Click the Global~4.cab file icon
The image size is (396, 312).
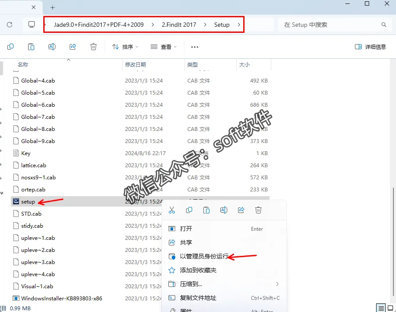pos(16,80)
